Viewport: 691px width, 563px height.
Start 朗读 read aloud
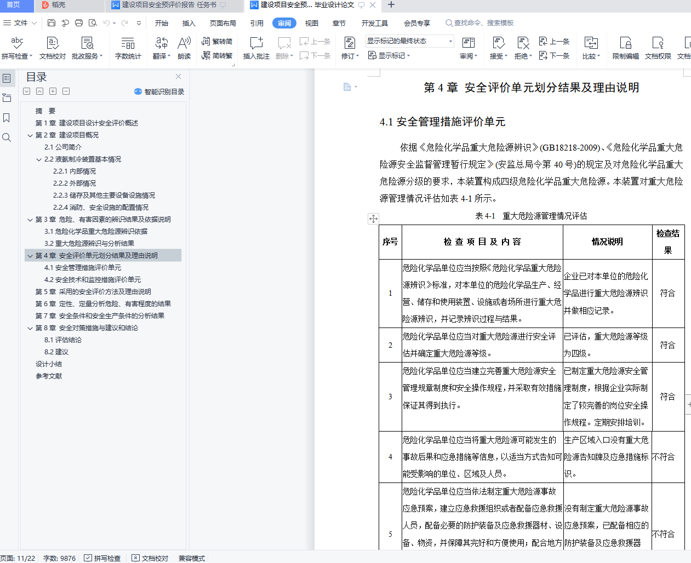click(x=184, y=48)
